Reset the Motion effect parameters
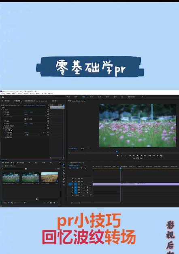This screenshot has width=179, height=254. point(48,110)
